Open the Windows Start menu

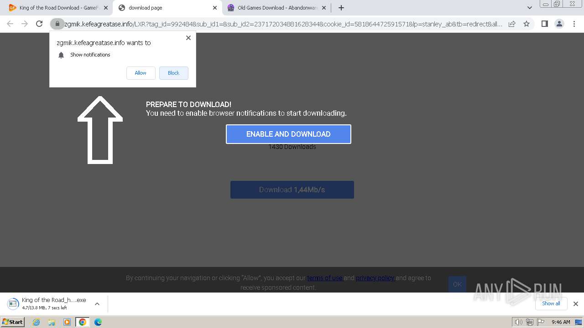[12, 322]
